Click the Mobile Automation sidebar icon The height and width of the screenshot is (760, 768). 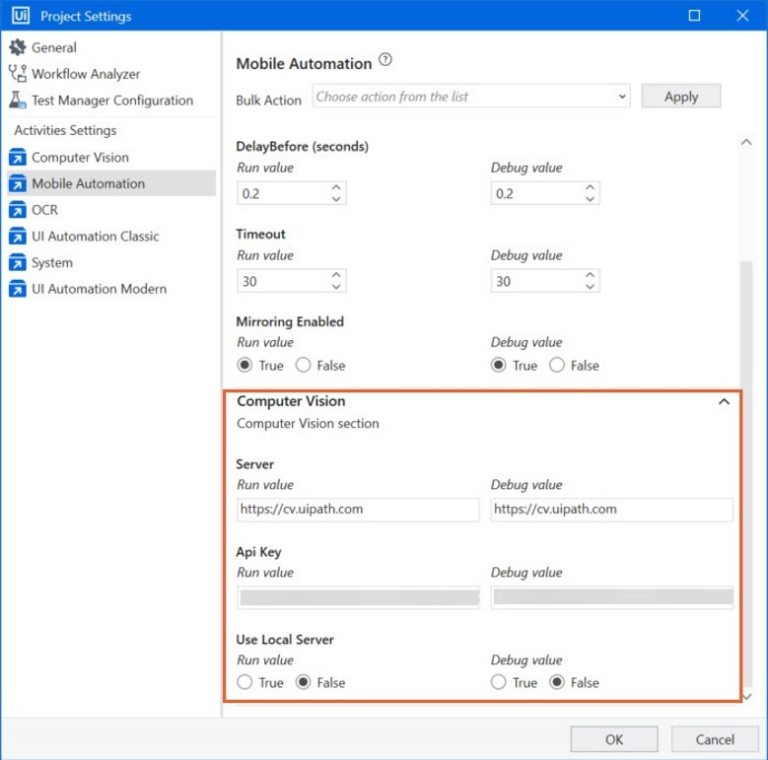[18, 183]
